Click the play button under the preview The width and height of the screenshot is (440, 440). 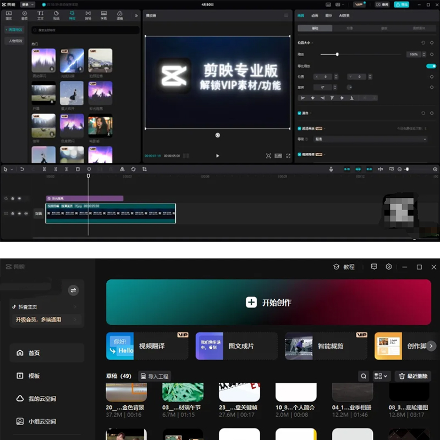point(217,156)
